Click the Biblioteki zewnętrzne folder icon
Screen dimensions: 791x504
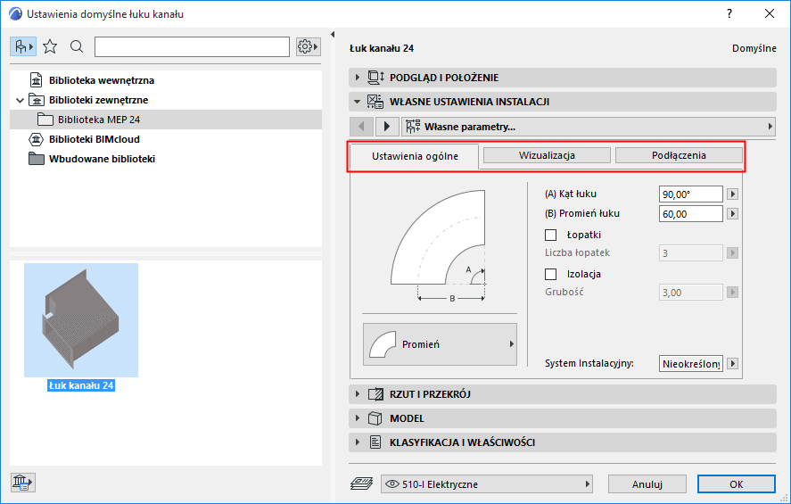tap(37, 100)
